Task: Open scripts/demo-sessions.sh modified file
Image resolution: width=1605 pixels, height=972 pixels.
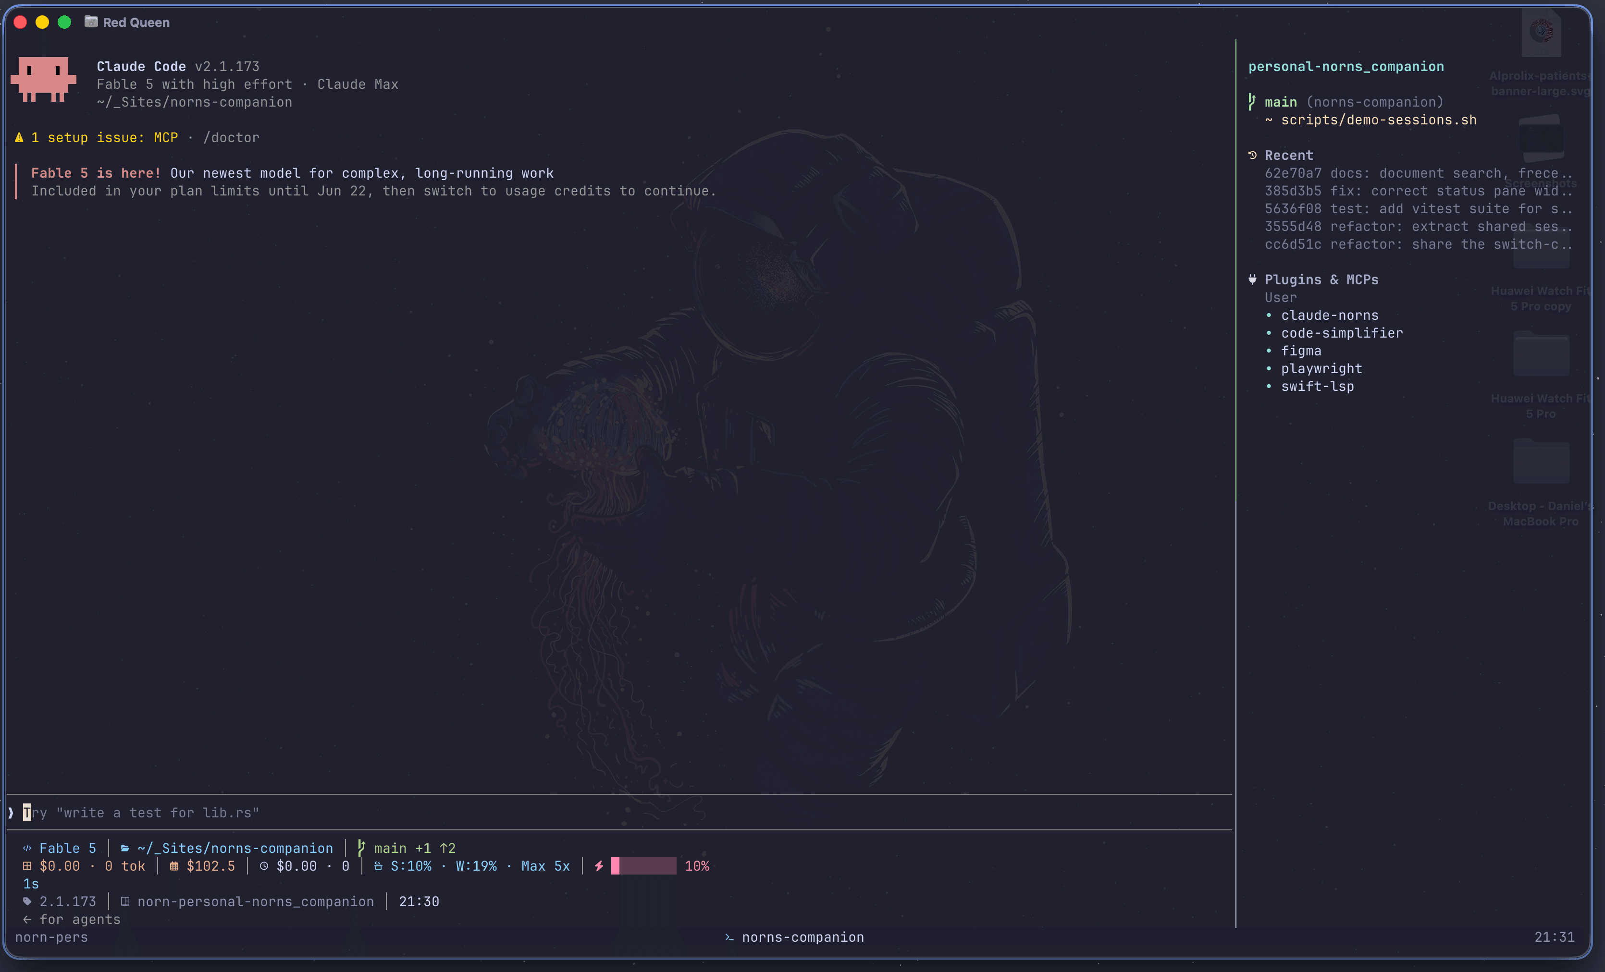Action: [x=1378, y=120]
